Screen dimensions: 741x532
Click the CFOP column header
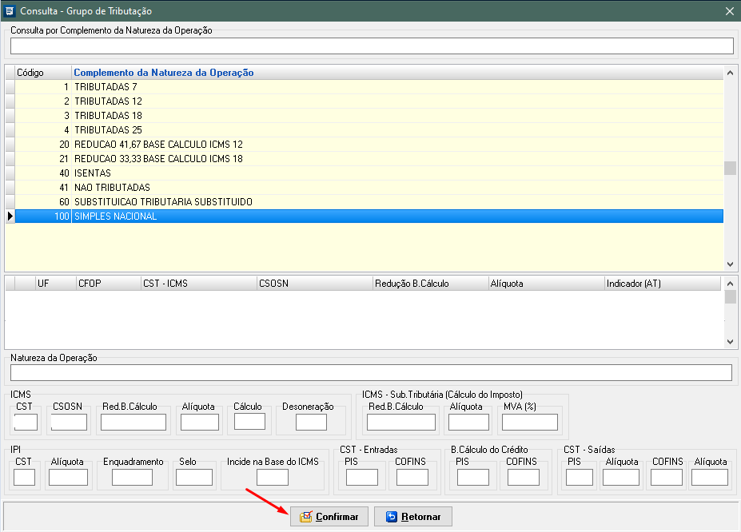pyautogui.click(x=90, y=284)
